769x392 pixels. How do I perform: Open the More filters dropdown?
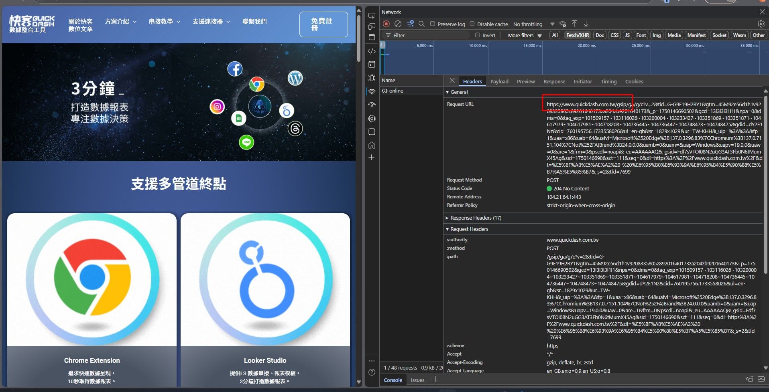[525, 35]
